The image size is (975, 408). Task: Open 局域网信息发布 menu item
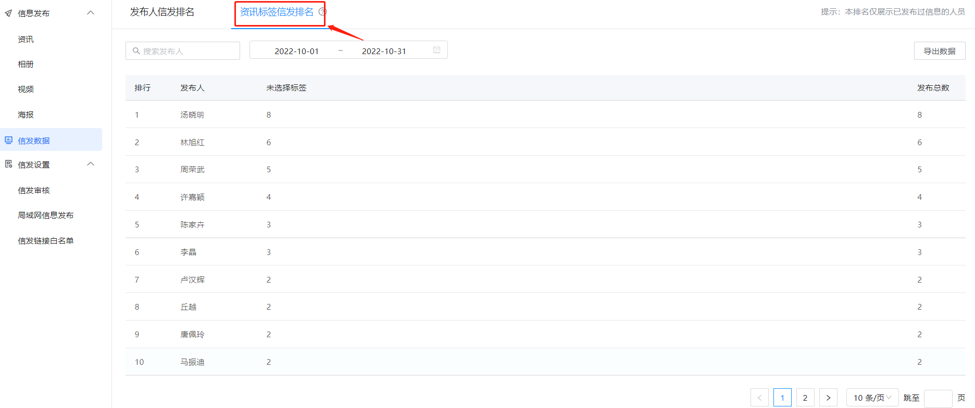[46, 215]
